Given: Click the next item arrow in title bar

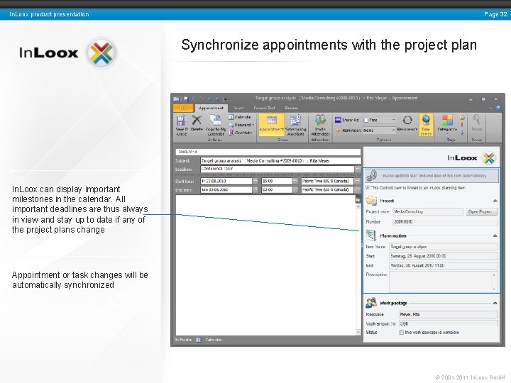Looking at the screenshot, I should pos(216,99).
